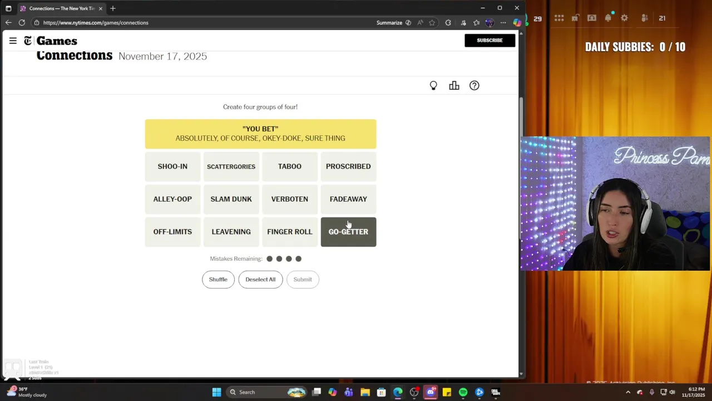Select the SHOO-IN tile

pos(172,167)
